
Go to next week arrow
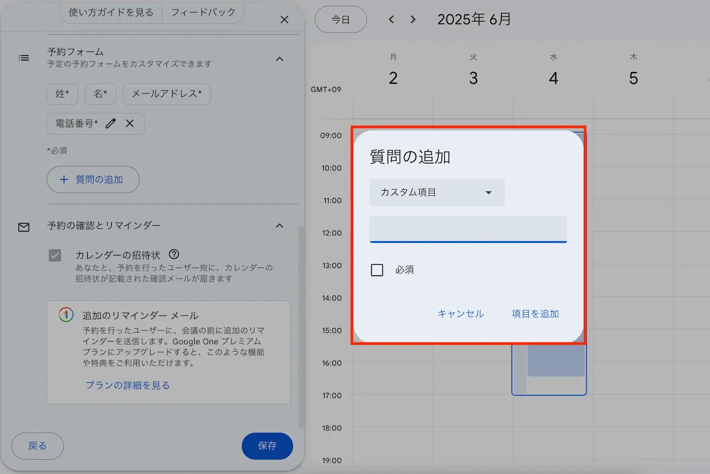coord(413,20)
